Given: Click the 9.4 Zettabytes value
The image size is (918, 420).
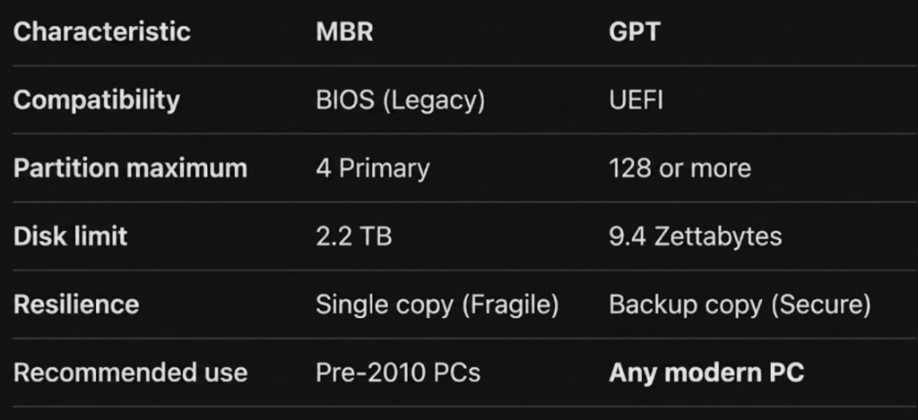Looking at the screenshot, I should pos(695,236).
